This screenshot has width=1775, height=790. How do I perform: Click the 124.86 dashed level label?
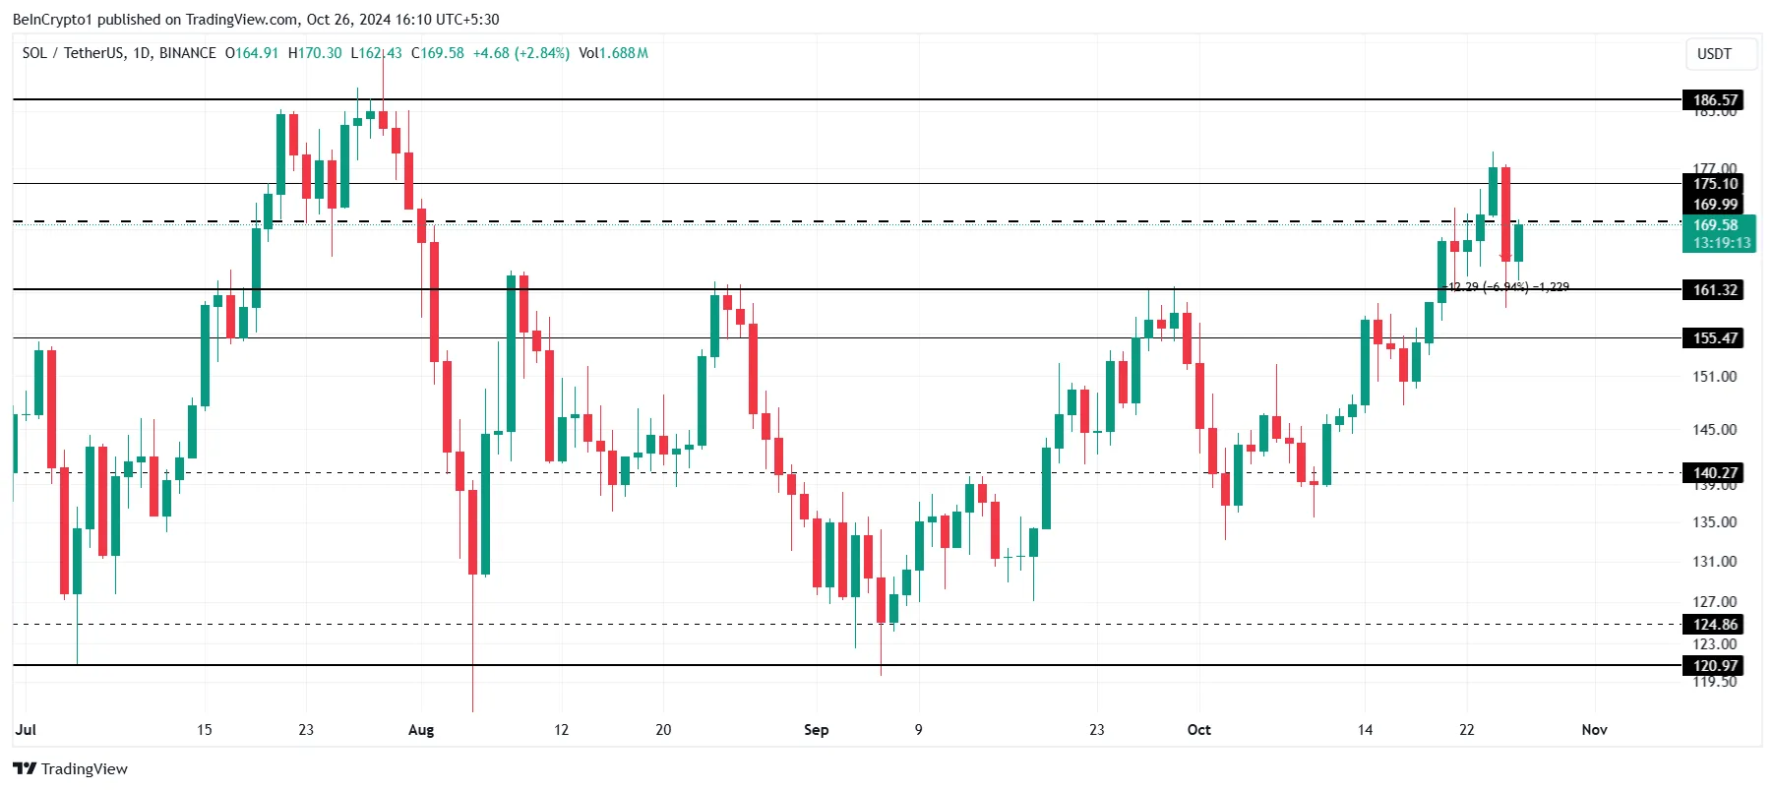1715,624
